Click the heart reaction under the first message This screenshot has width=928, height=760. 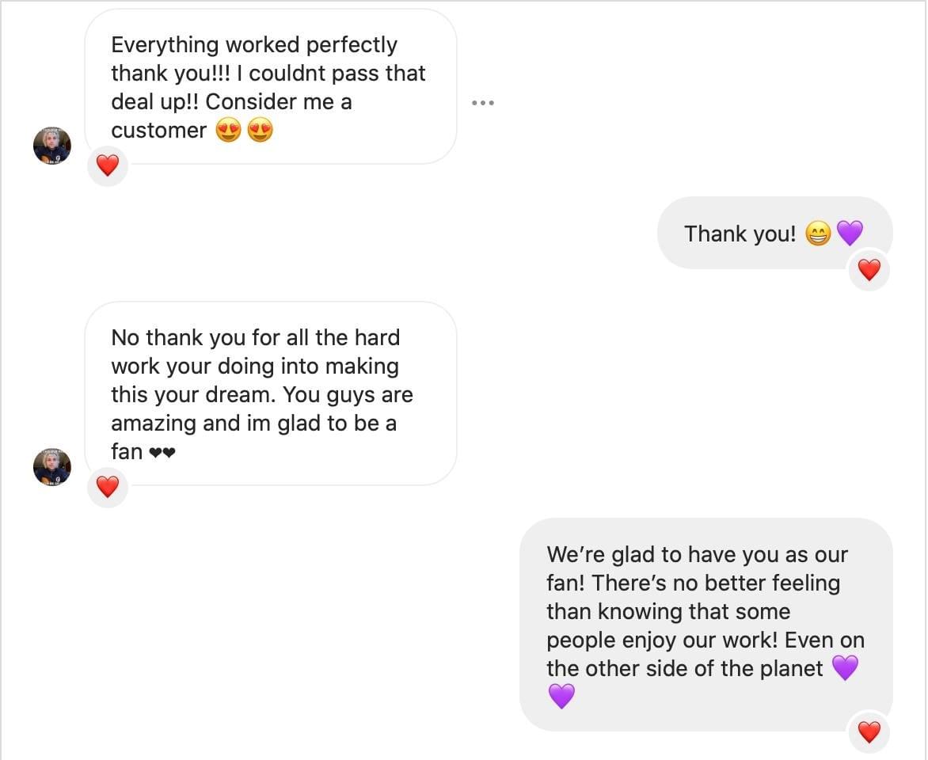[x=108, y=166]
